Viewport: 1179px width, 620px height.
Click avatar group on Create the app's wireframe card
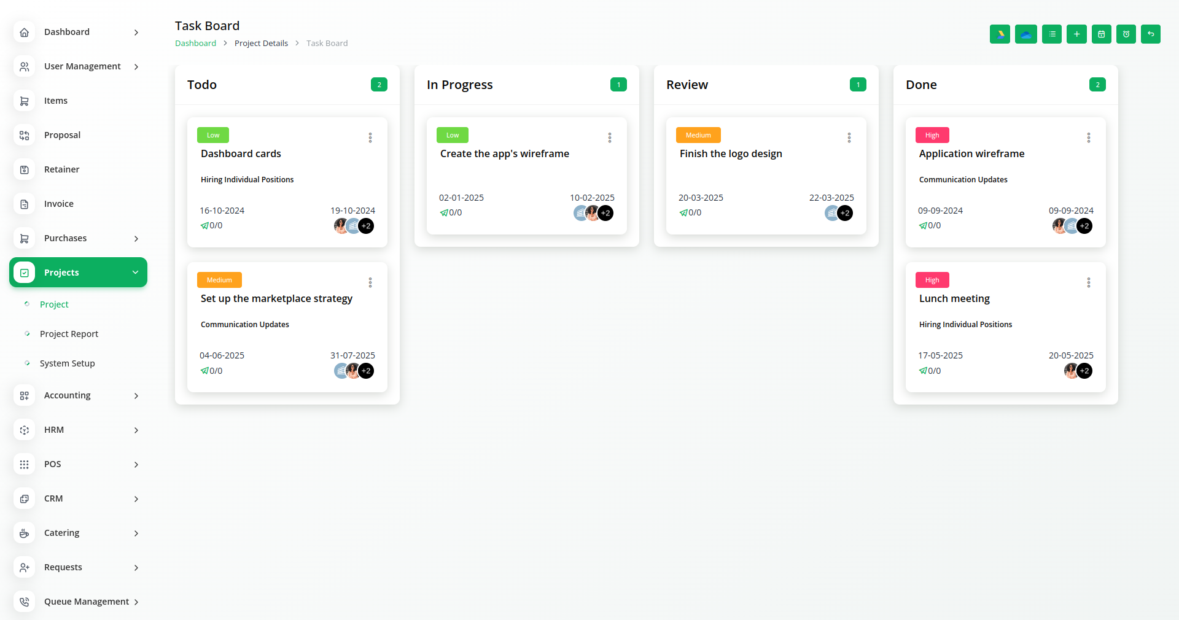(x=593, y=213)
